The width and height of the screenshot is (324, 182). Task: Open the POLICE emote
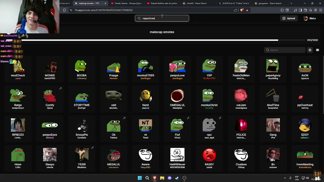[x=241, y=129]
